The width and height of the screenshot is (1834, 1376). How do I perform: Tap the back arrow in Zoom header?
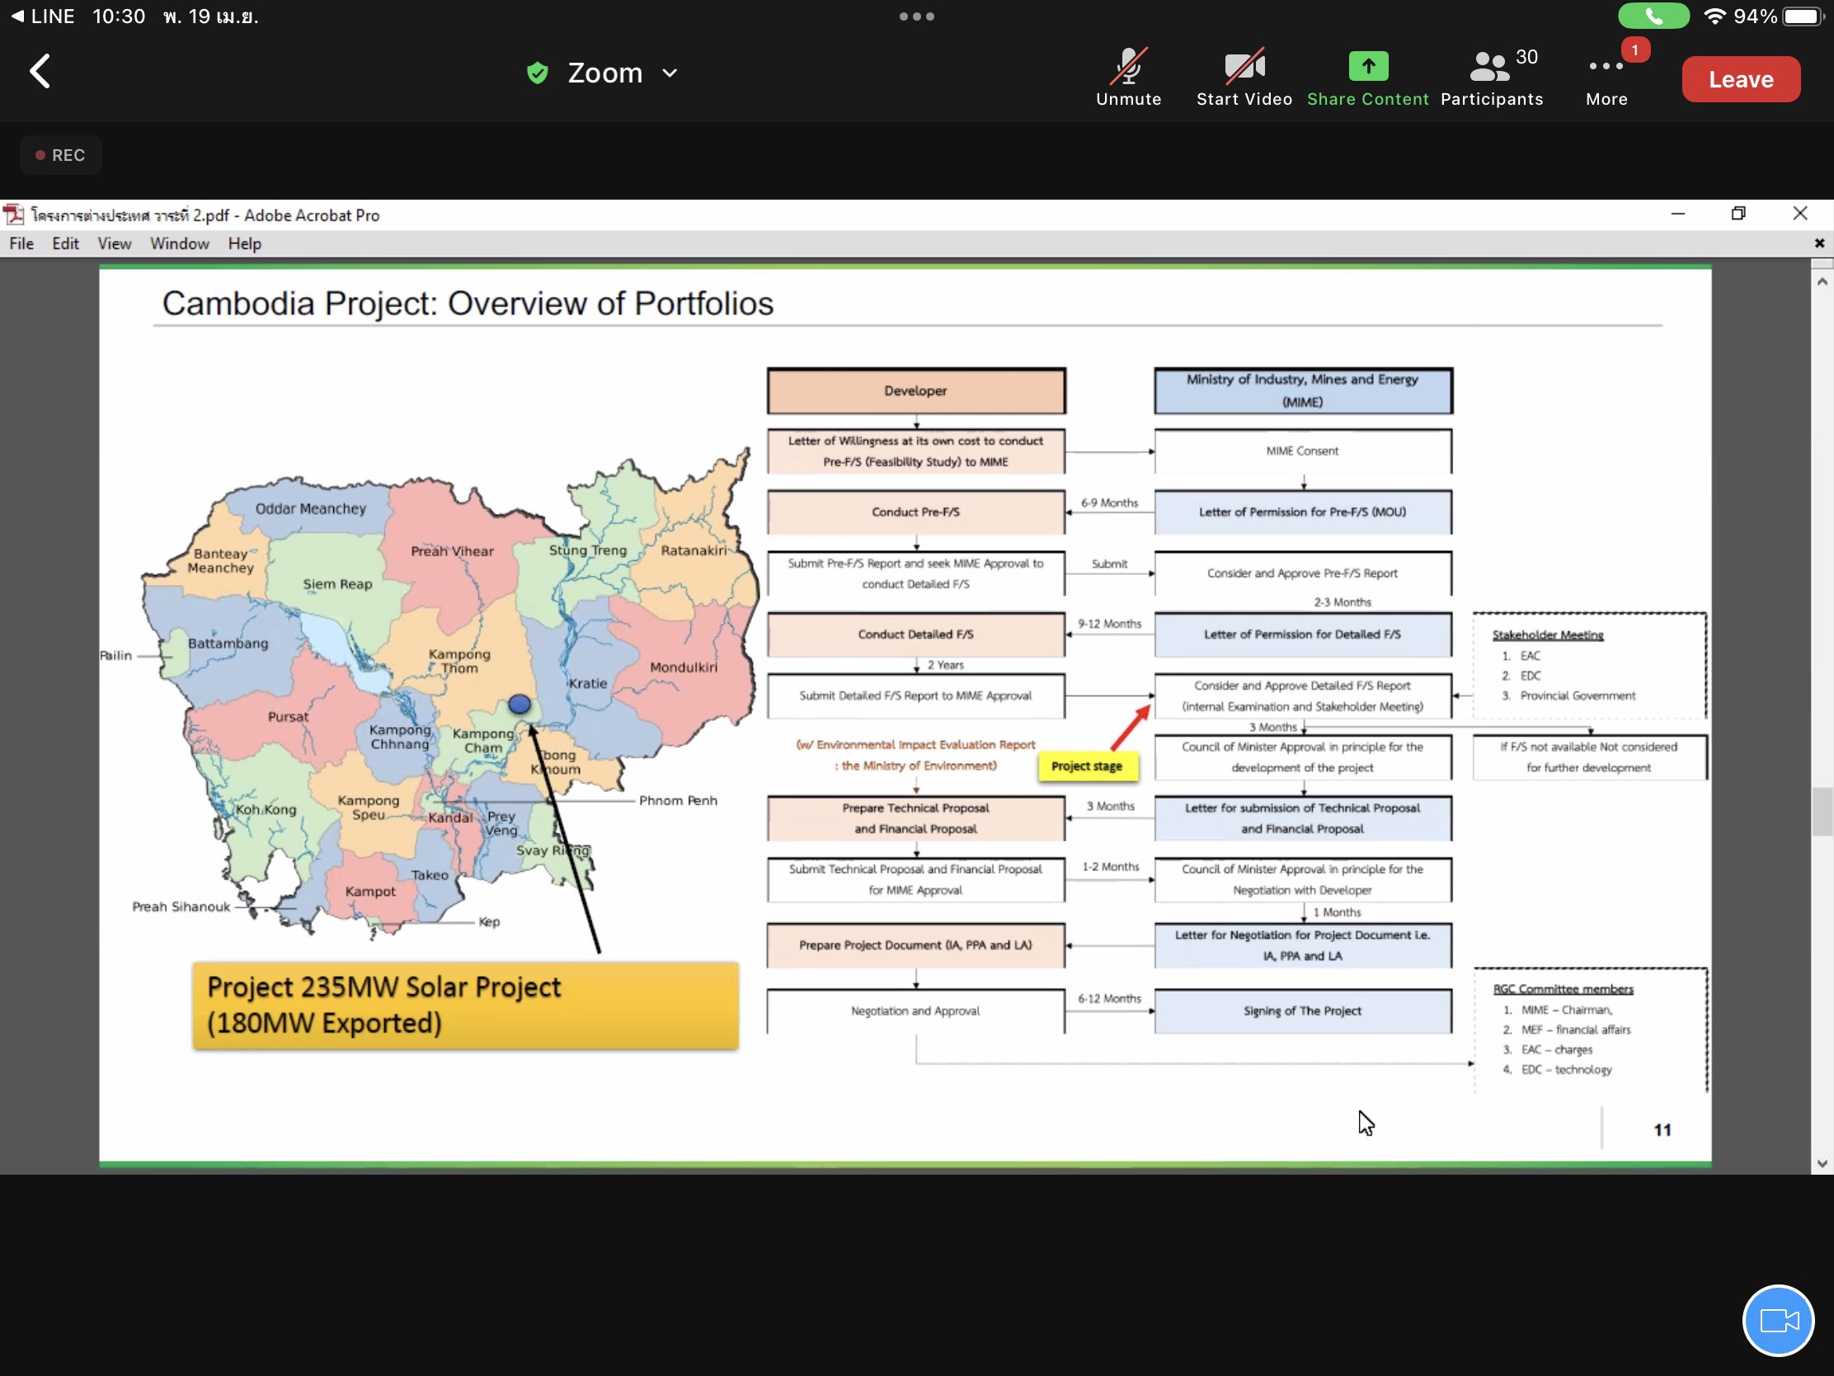click(x=40, y=72)
